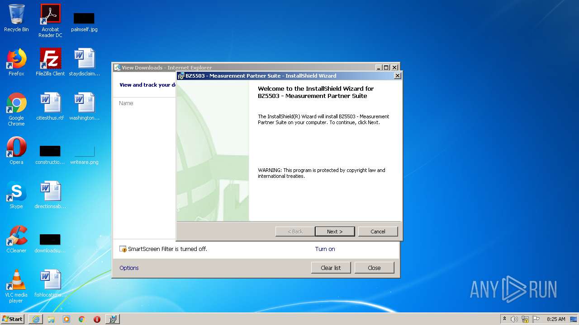Close the InstallShield Wizard window

[x=397, y=76]
